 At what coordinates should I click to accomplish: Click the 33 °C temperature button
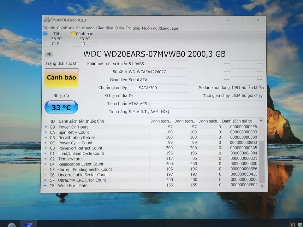pyautogui.click(x=61, y=107)
